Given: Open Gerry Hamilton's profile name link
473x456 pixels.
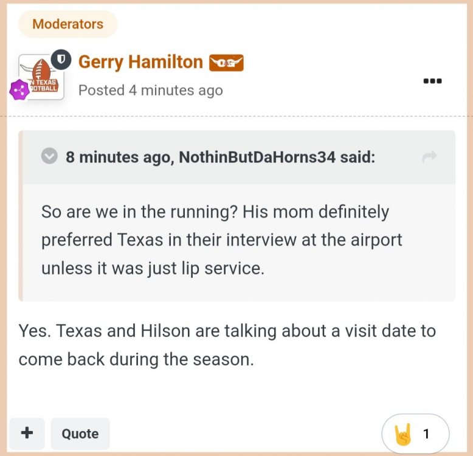Looking at the screenshot, I should [140, 62].
